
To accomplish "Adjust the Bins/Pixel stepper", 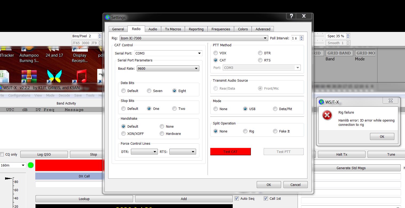I will 100,36.
